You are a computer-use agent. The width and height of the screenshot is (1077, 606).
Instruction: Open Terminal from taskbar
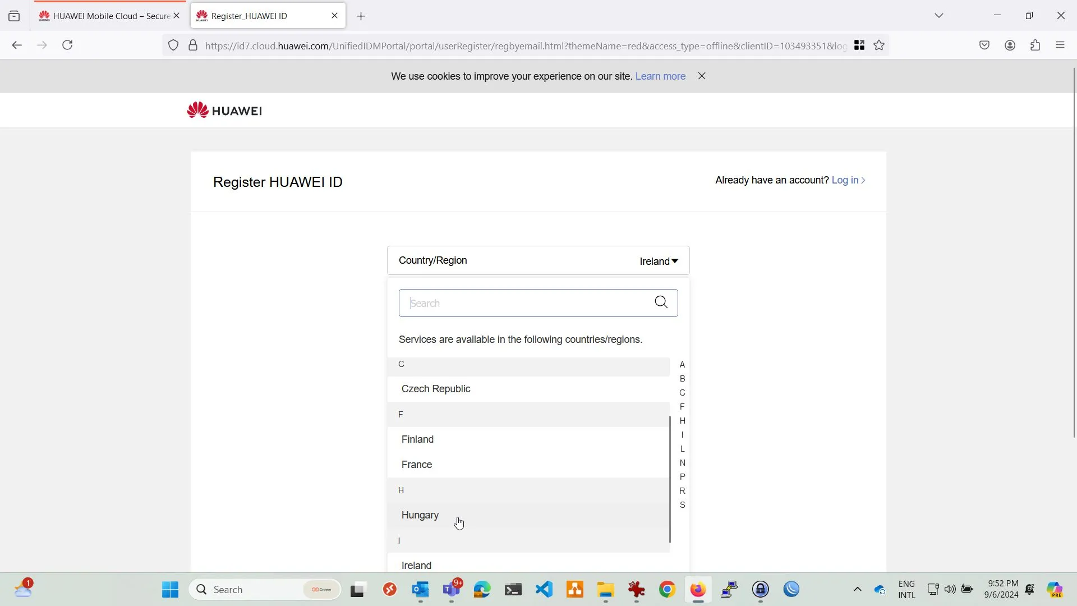point(513,590)
